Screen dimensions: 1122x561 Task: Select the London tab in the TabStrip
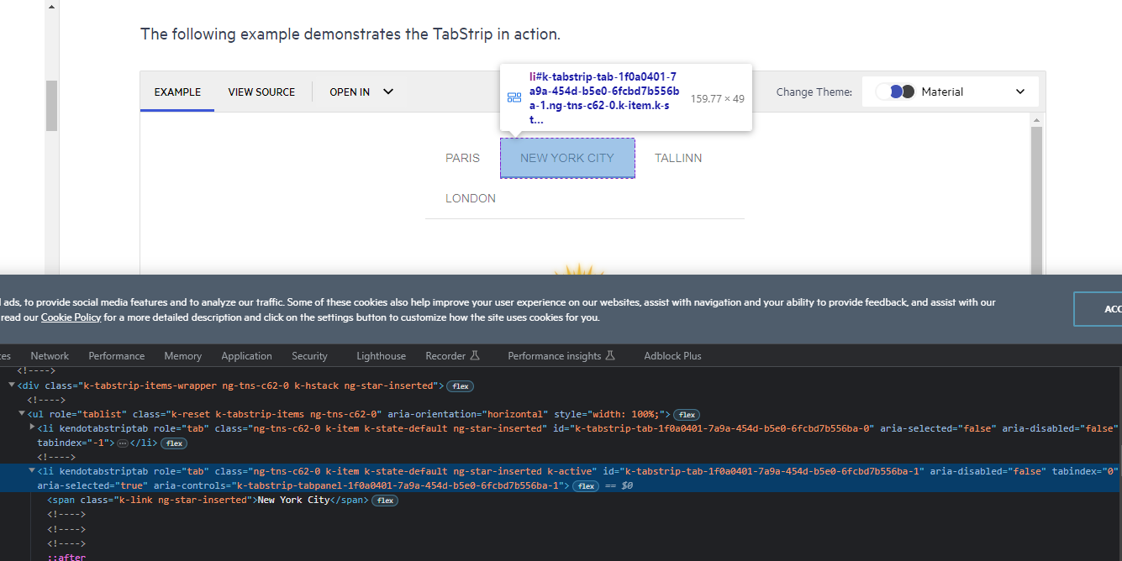pyautogui.click(x=471, y=198)
